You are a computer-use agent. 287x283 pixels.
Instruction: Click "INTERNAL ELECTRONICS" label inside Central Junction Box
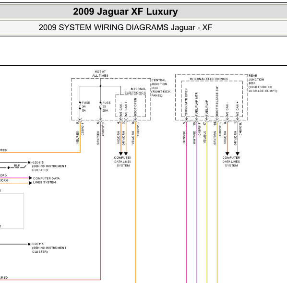click(135, 91)
